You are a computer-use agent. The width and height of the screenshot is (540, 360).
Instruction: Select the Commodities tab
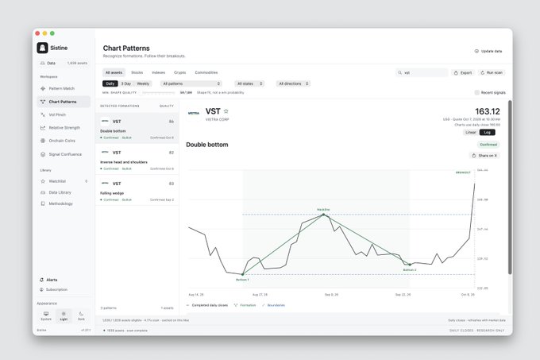point(206,72)
